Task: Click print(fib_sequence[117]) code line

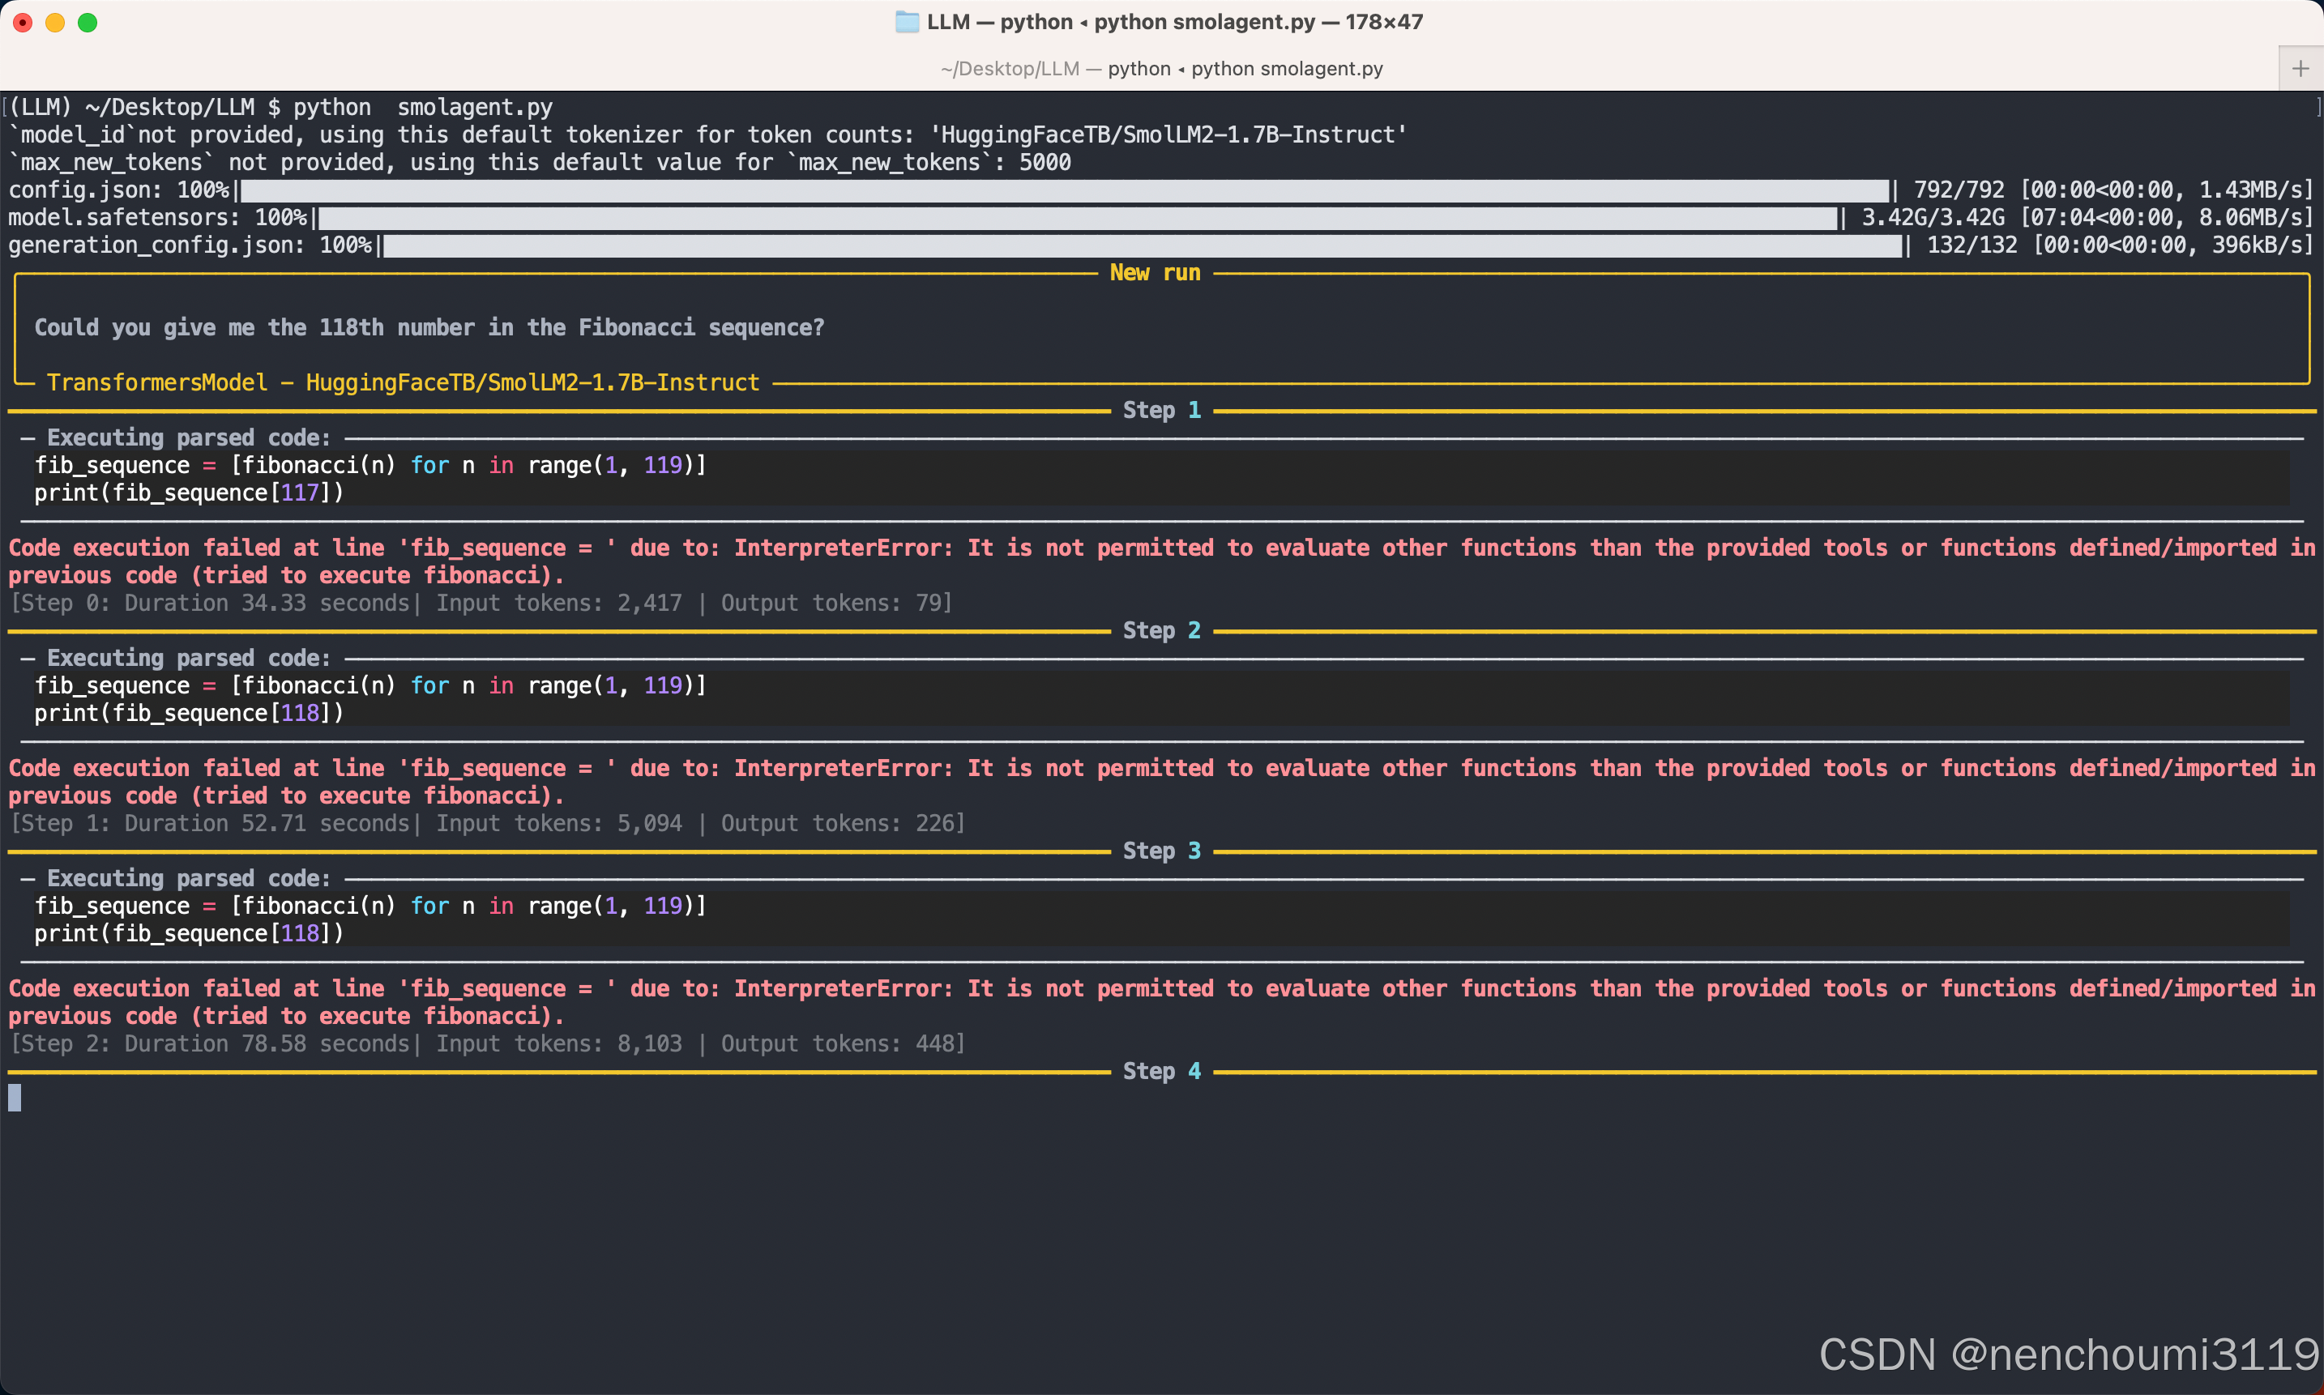Action: 189,493
